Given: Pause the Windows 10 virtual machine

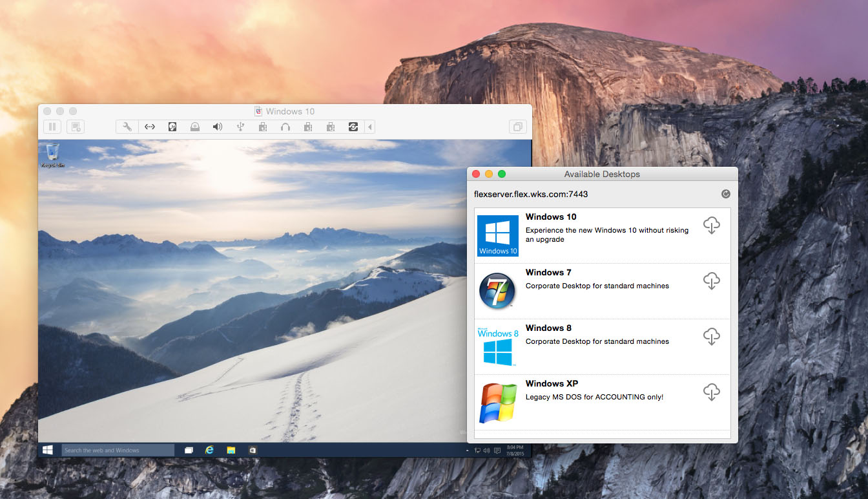Looking at the screenshot, I should click(x=53, y=127).
